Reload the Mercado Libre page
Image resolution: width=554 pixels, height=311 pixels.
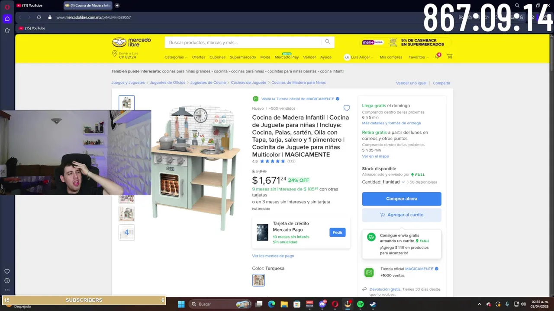tap(39, 17)
